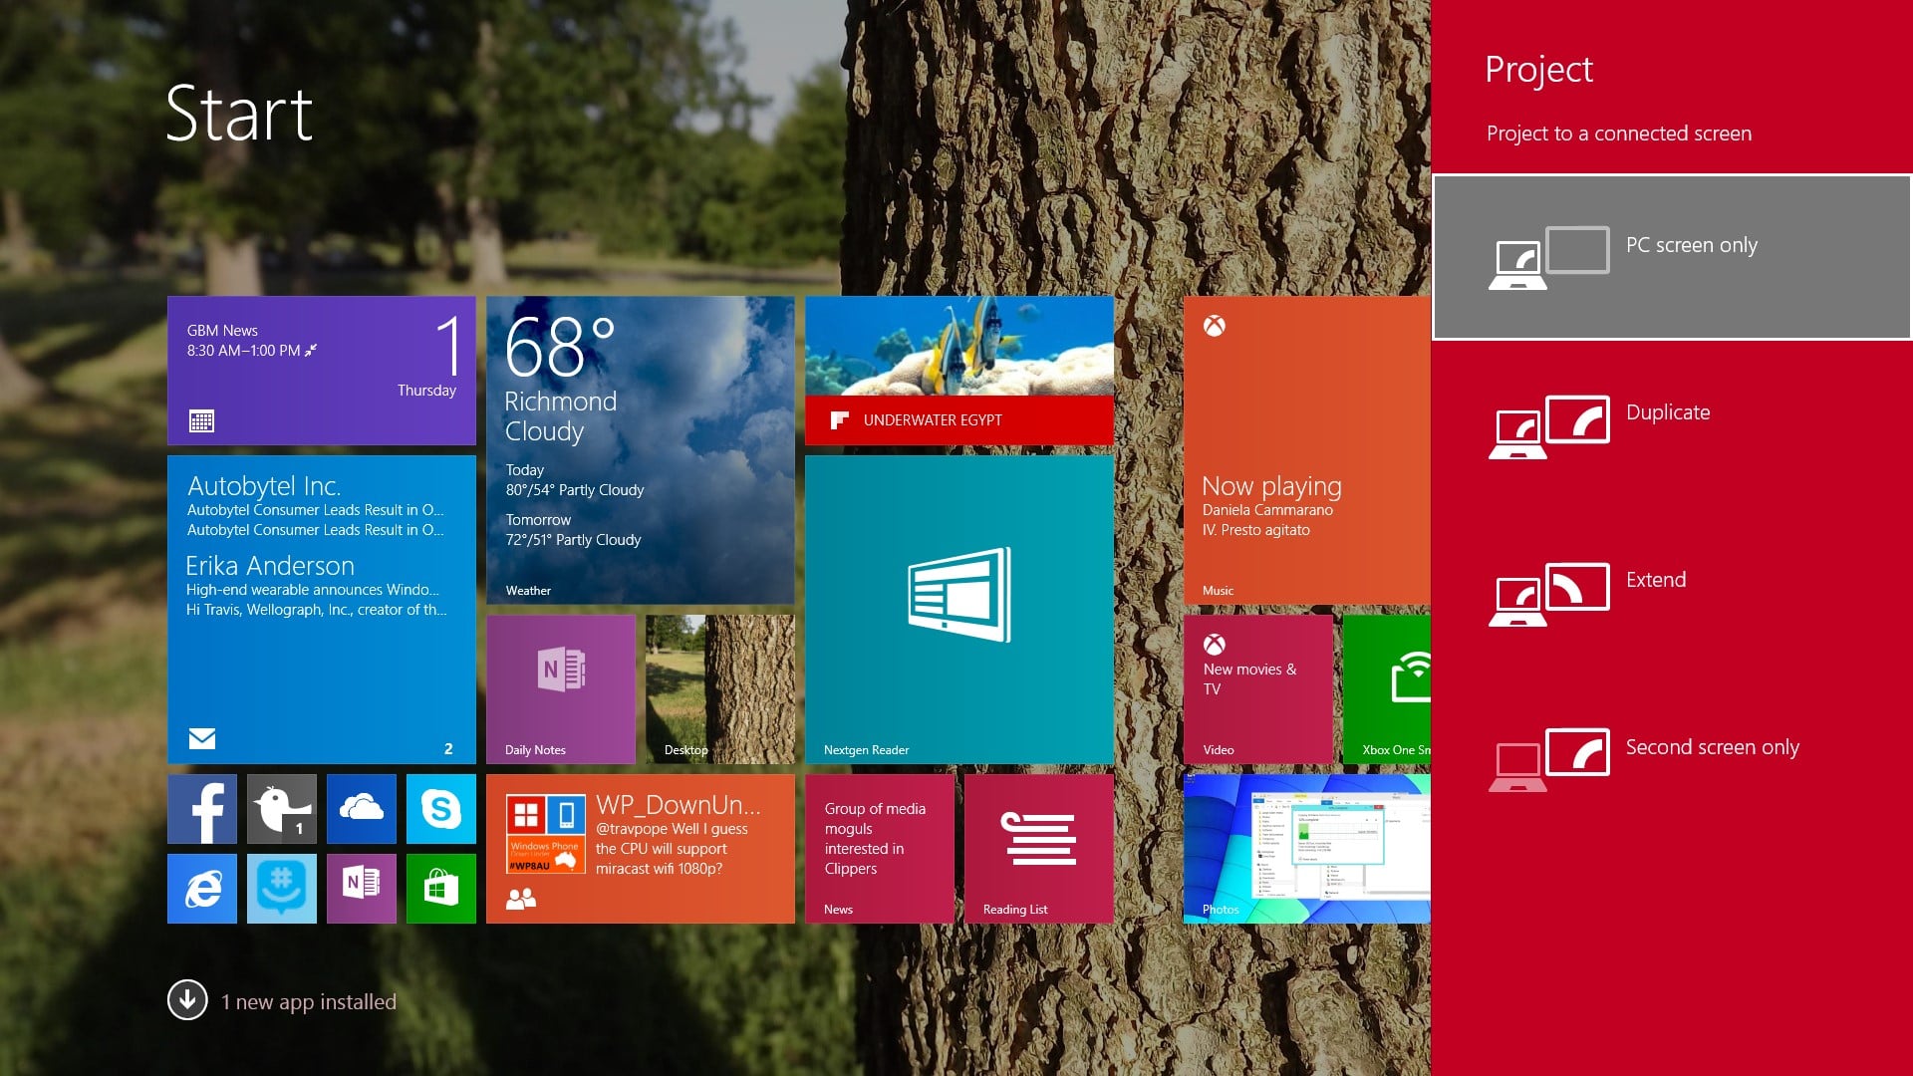This screenshot has height=1076, width=1913.
Task: Open the Skype app tile
Action: (x=440, y=809)
